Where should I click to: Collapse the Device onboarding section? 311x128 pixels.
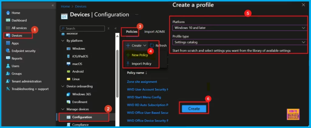pos(63,87)
